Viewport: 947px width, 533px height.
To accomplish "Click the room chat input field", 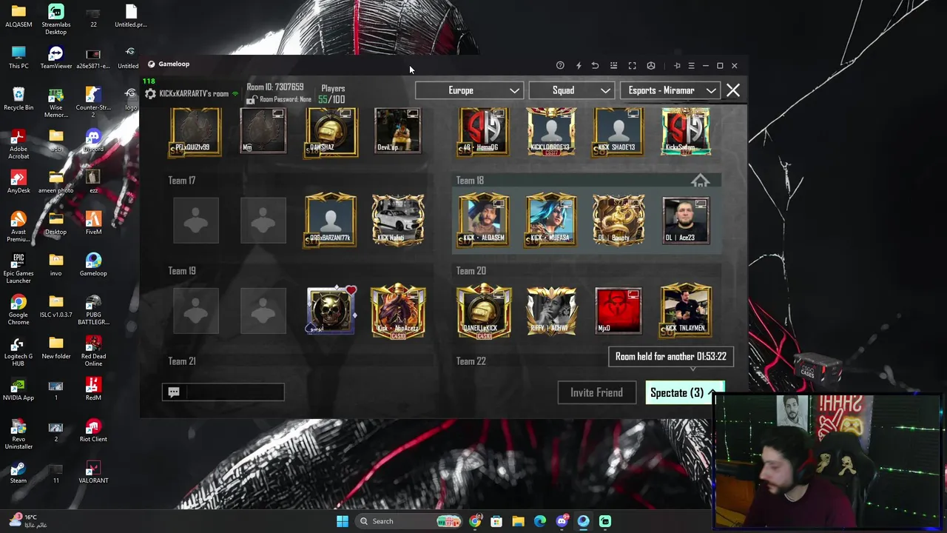I will pos(223,392).
